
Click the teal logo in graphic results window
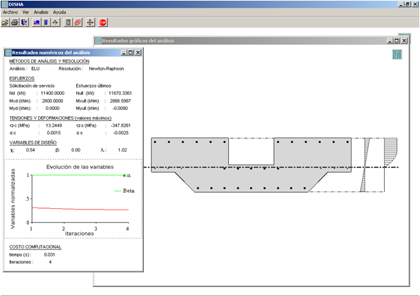pos(397,55)
